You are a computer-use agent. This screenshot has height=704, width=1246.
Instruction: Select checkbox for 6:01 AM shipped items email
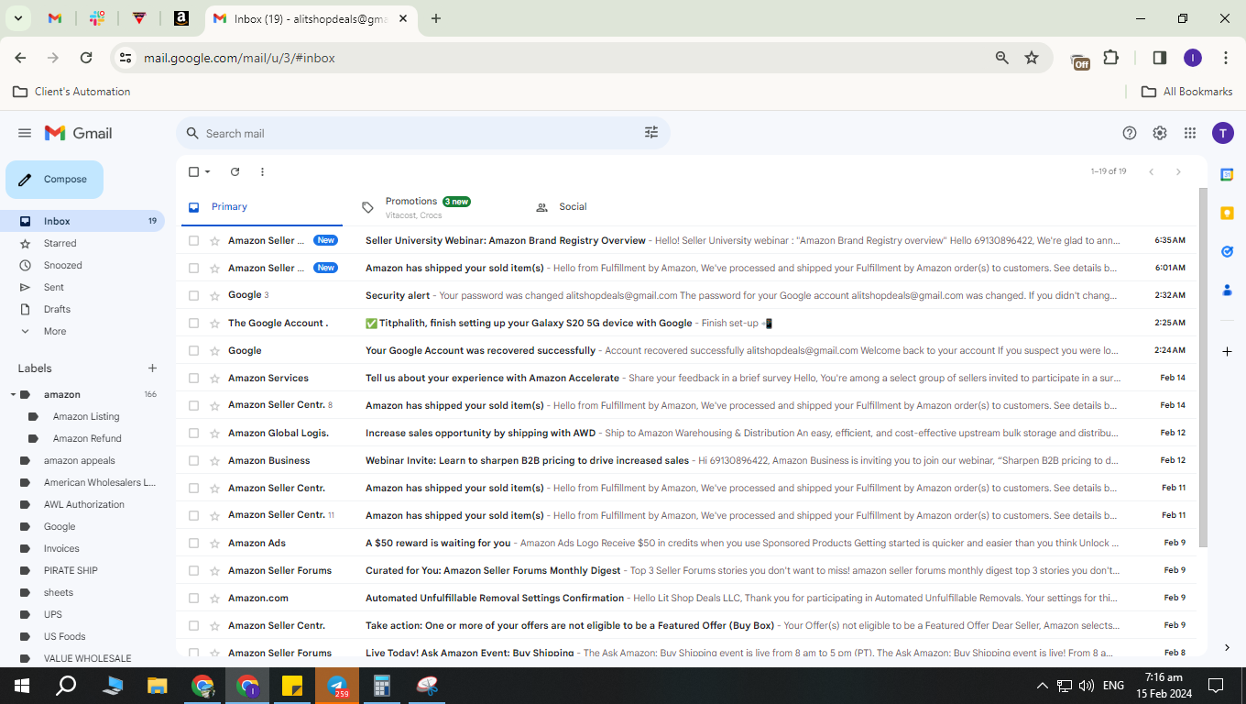[x=193, y=268]
